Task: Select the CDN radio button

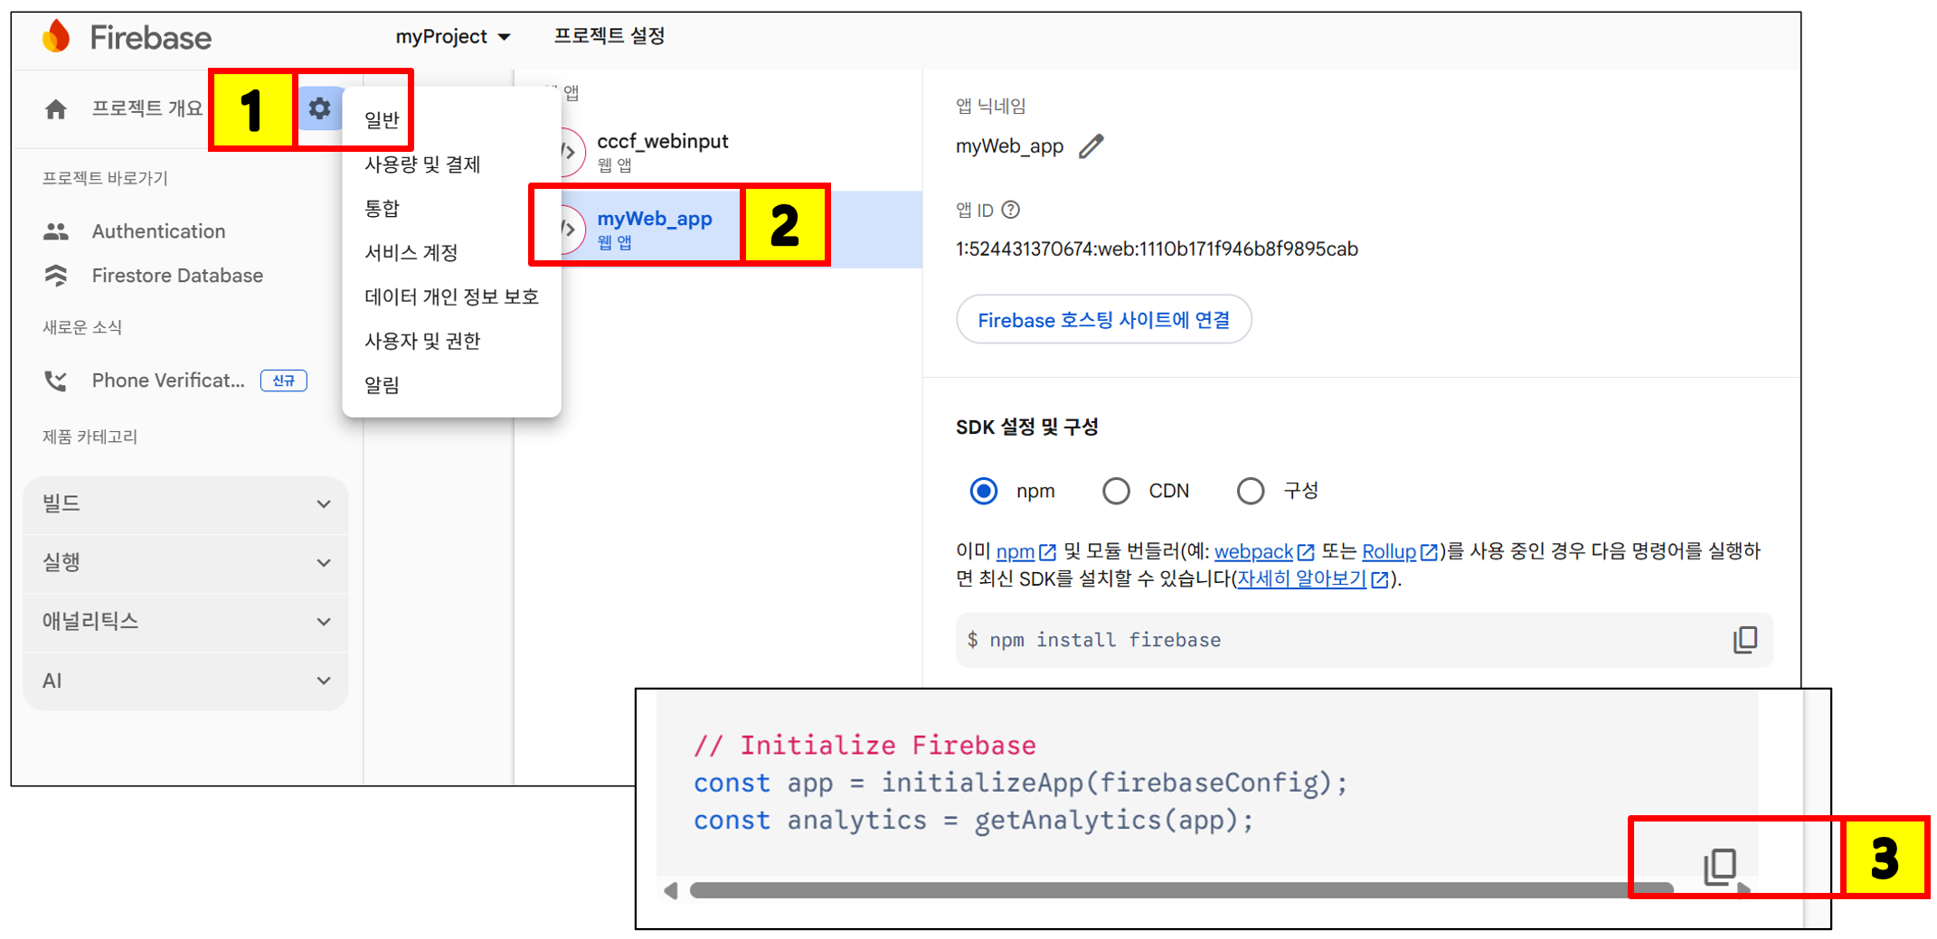Action: tap(1116, 491)
